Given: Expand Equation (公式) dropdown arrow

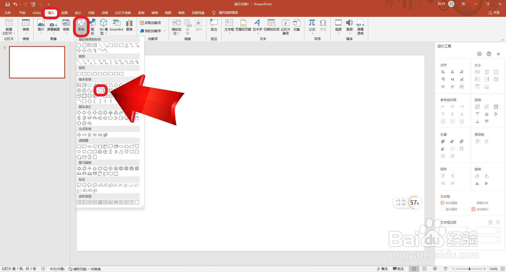Looking at the screenshot, I should click(312, 33).
